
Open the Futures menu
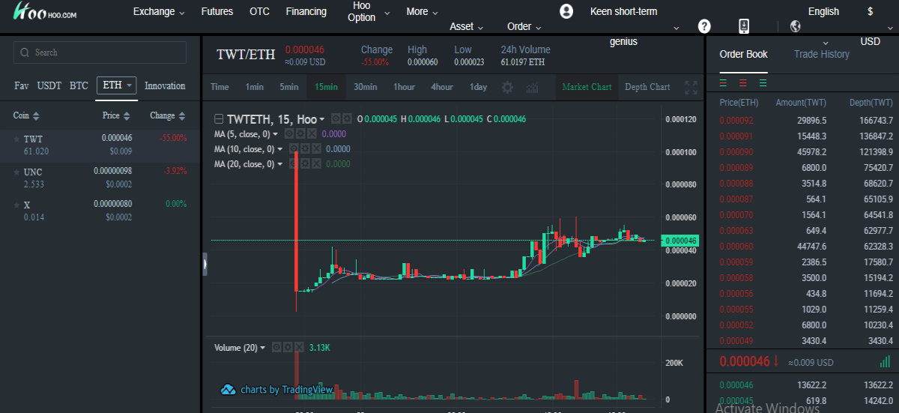point(217,11)
